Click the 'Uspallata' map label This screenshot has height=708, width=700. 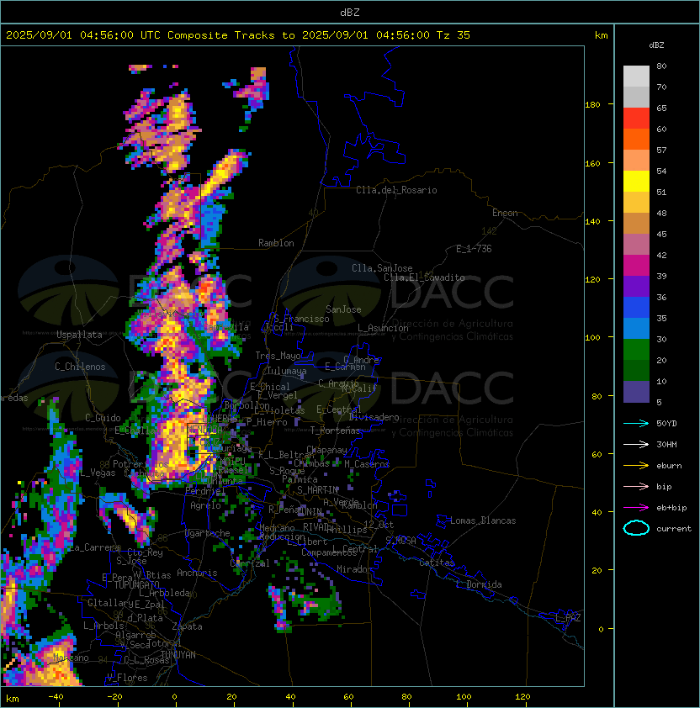(x=80, y=335)
